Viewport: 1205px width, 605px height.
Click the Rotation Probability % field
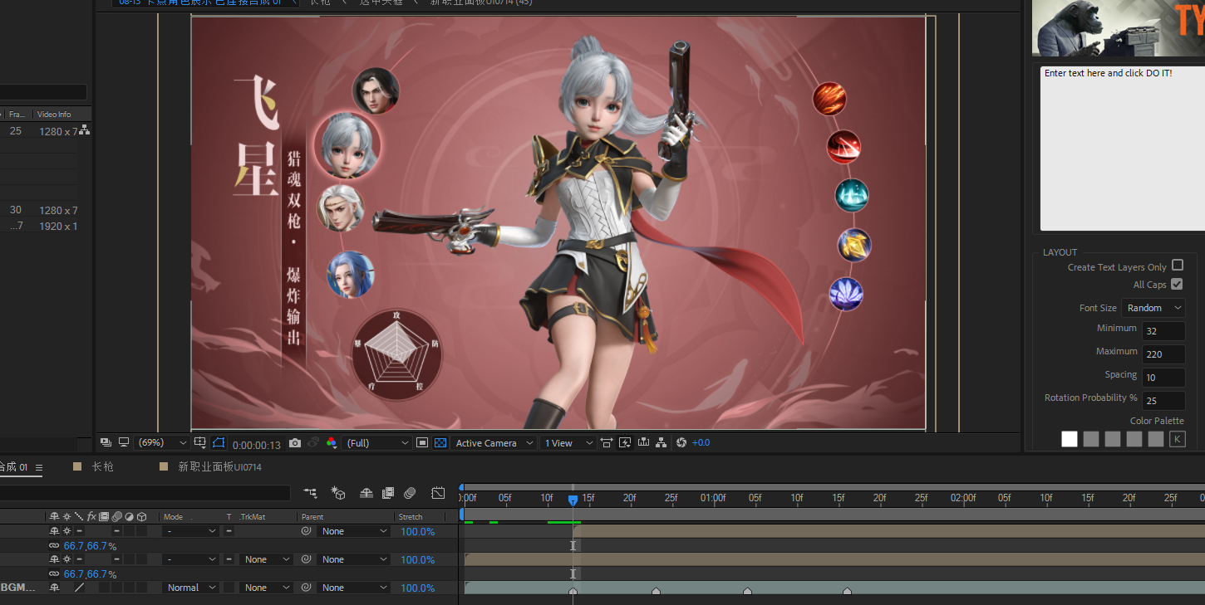[x=1163, y=401]
